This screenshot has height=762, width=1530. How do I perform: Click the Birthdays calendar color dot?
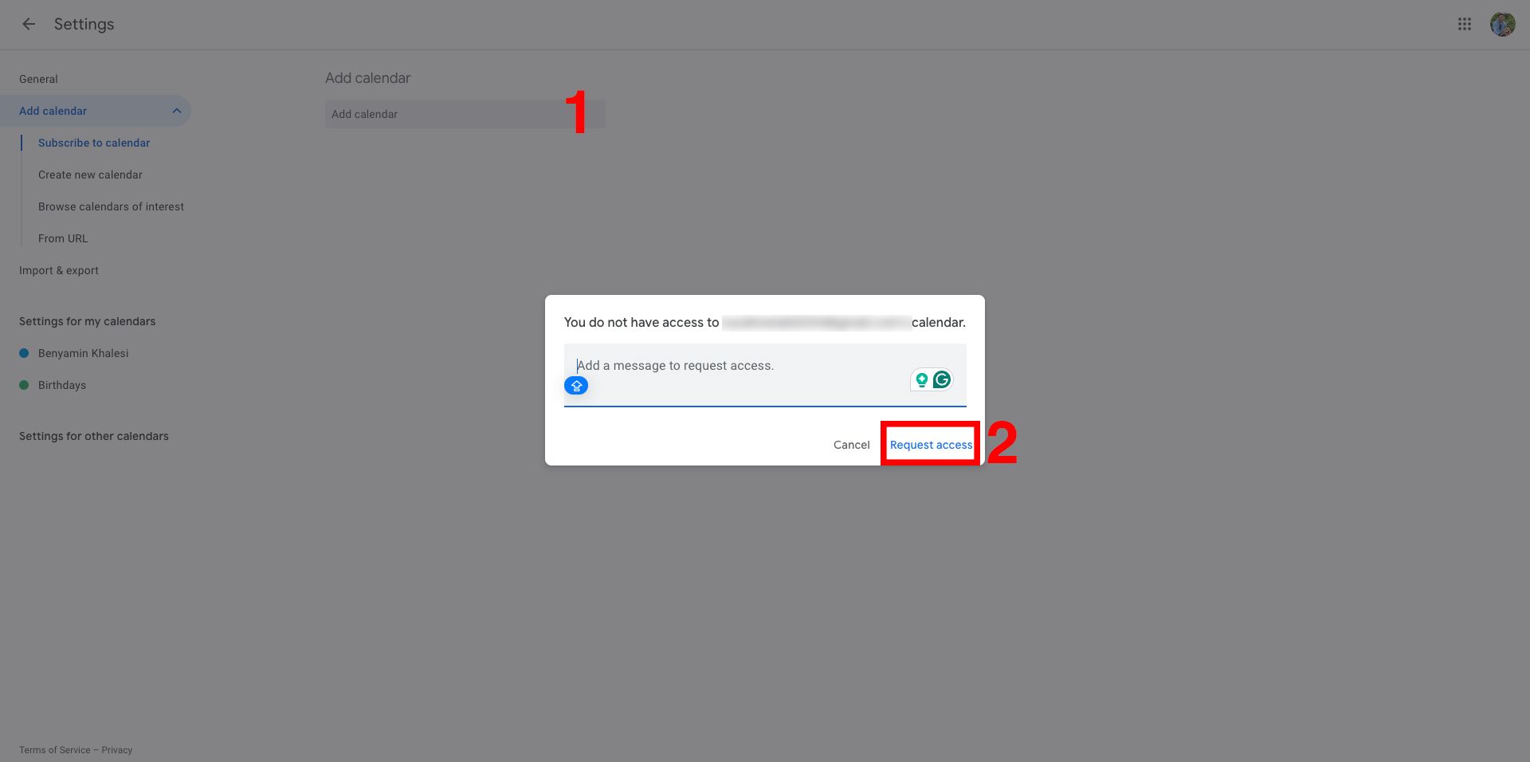click(23, 385)
